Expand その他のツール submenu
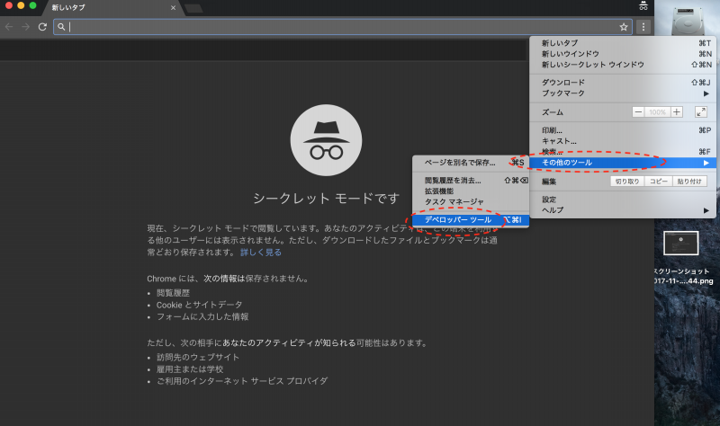 coord(622,163)
